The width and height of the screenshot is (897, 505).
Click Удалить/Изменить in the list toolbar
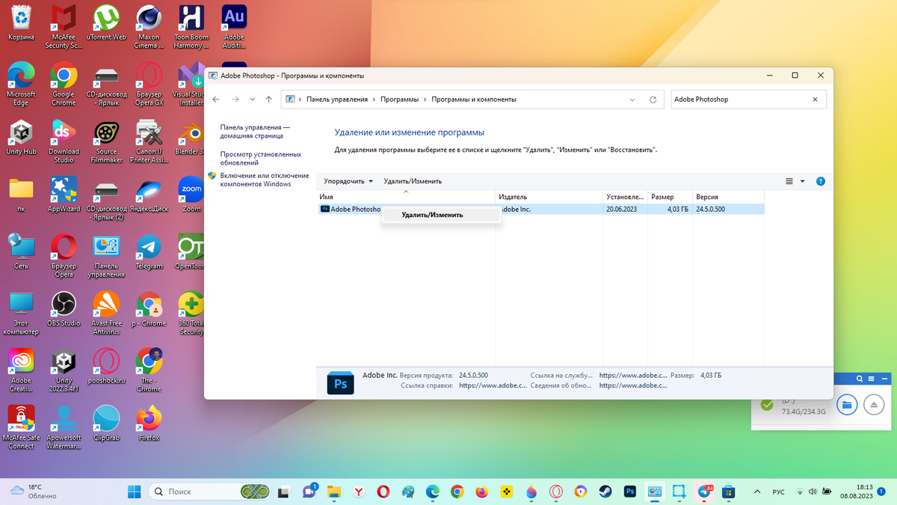[x=413, y=181]
